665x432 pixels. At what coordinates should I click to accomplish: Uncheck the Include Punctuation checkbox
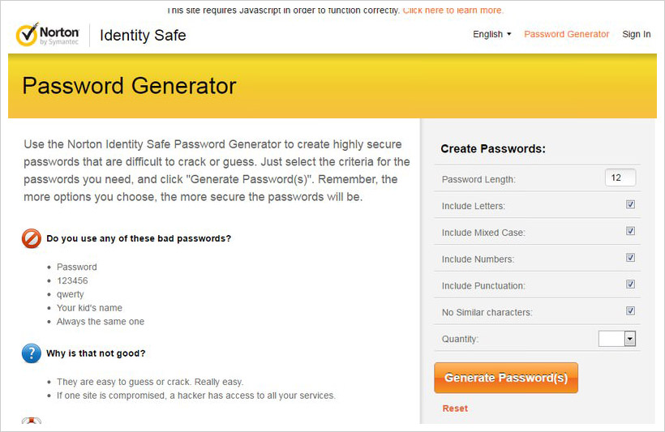631,284
